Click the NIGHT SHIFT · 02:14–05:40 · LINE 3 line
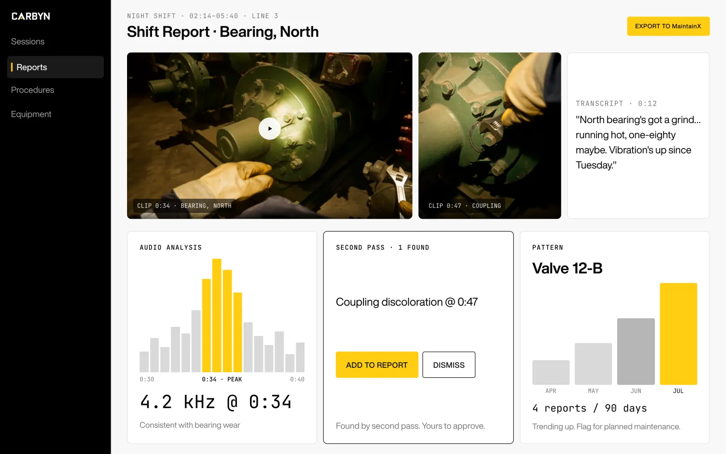This screenshot has width=726, height=454. pos(203,16)
